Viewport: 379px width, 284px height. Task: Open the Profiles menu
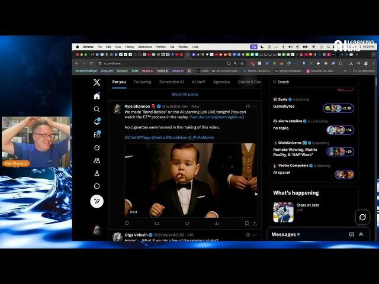coord(161,47)
